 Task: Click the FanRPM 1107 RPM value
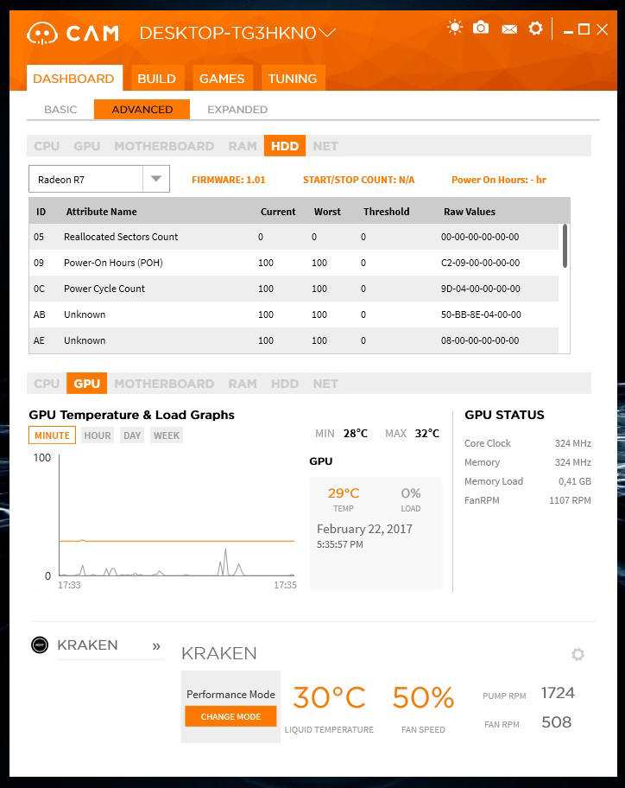(x=570, y=500)
